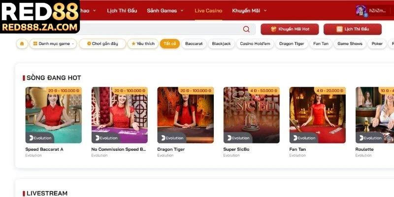The image size is (394, 197).
Task: Open the Lịch Thi Đấu nav item
Action: (x=122, y=10)
